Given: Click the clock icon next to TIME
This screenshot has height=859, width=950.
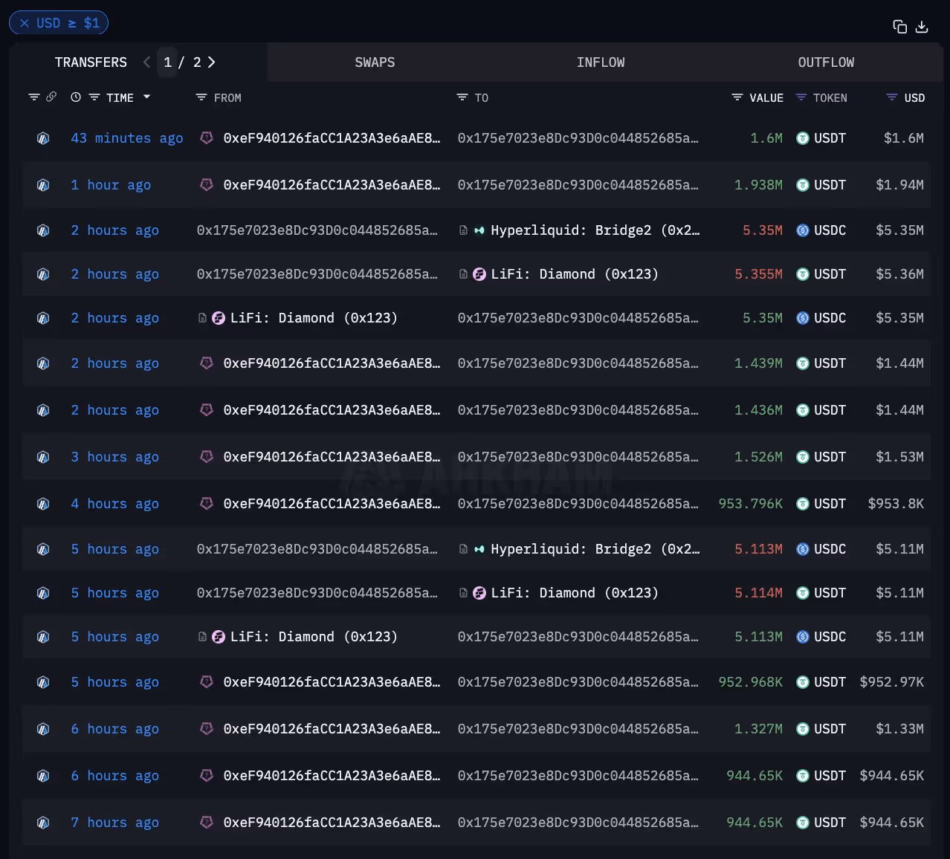Looking at the screenshot, I should tap(74, 97).
